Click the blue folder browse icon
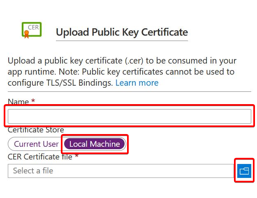Viewport: 257px width, 198px height. click(x=244, y=171)
